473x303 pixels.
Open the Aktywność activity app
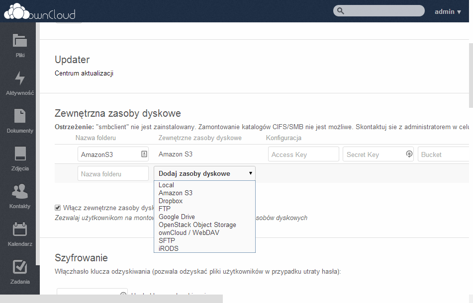(20, 83)
